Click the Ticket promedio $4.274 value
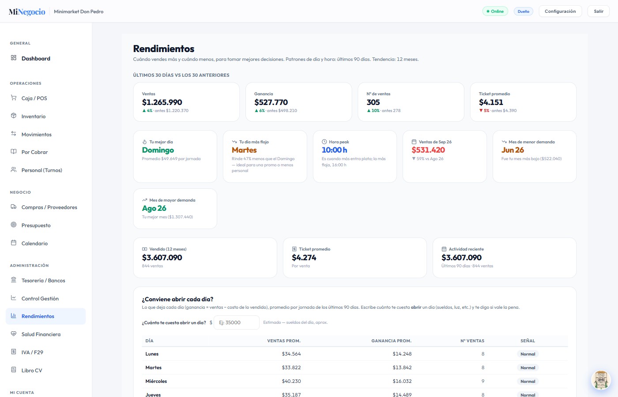This screenshot has height=397, width=618. 304,258
